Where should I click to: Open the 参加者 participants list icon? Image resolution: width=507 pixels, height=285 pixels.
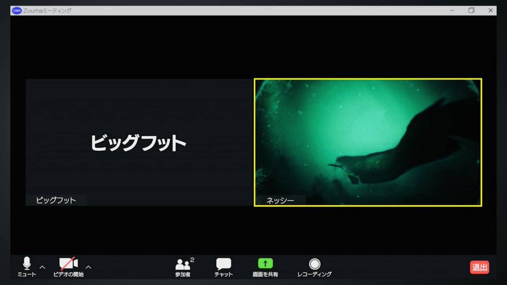click(x=183, y=265)
